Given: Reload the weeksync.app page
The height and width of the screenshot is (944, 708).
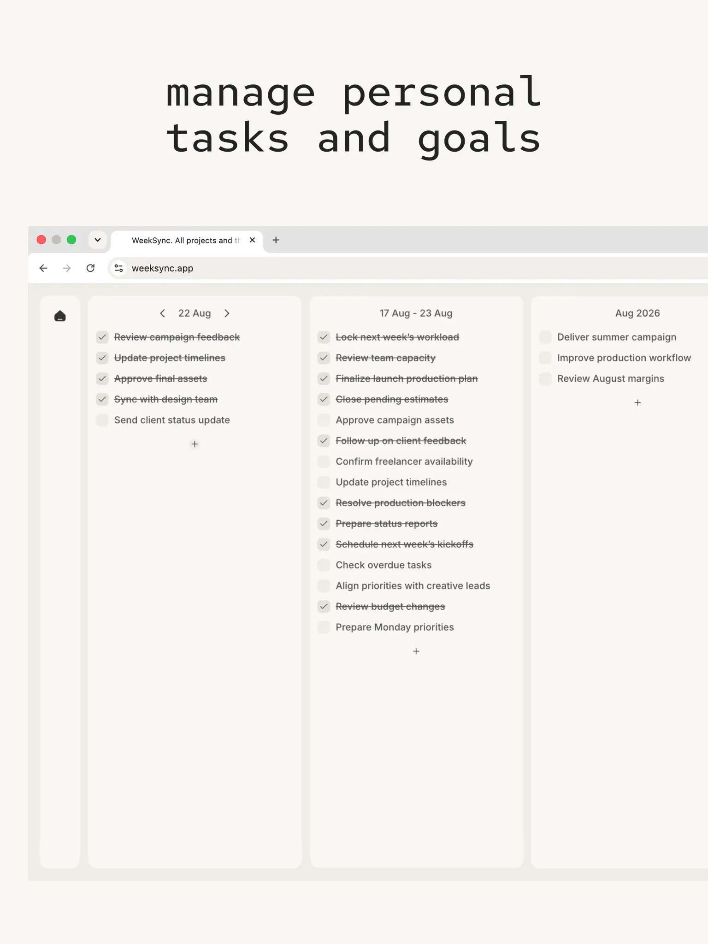Looking at the screenshot, I should [x=91, y=268].
